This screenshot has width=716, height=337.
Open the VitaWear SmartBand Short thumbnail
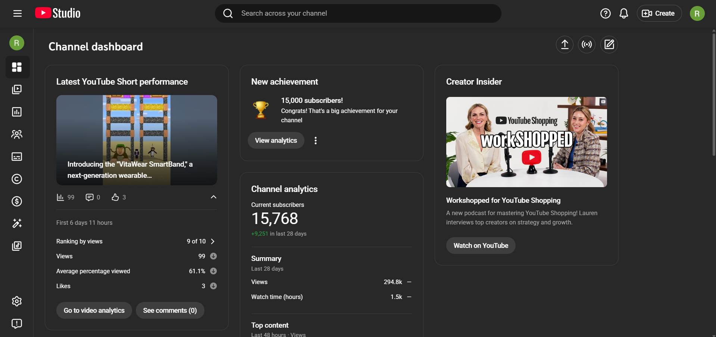(137, 140)
